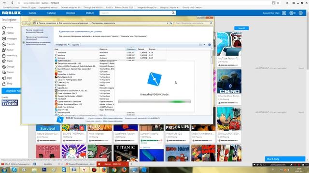309x173 pixels.
Task: Click the Control Panel programs search box
Action: click(194, 23)
